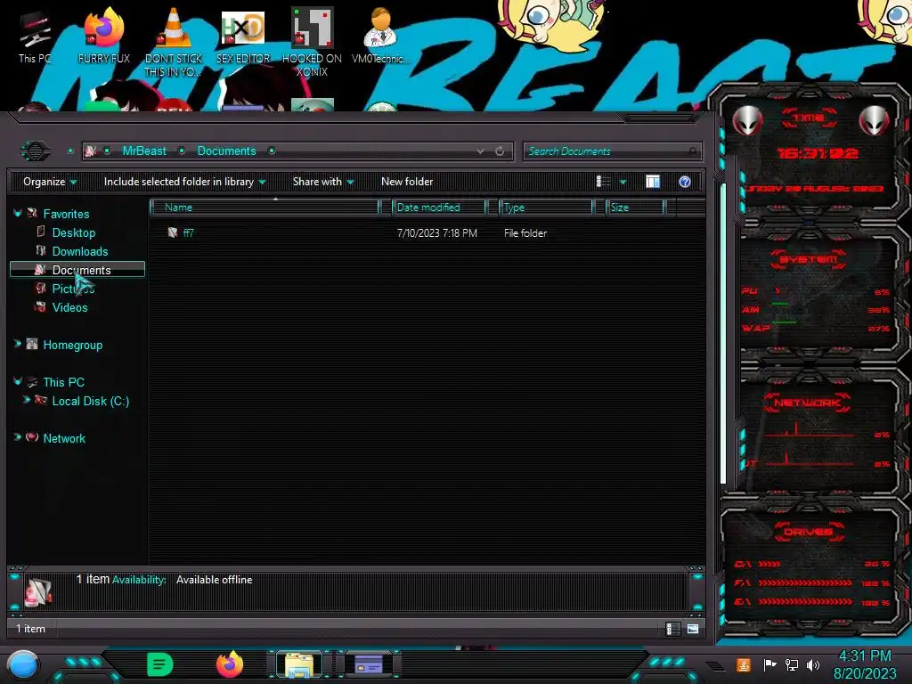The image size is (912, 684).
Task: Select Desktop in Favorites
Action: pos(73,232)
